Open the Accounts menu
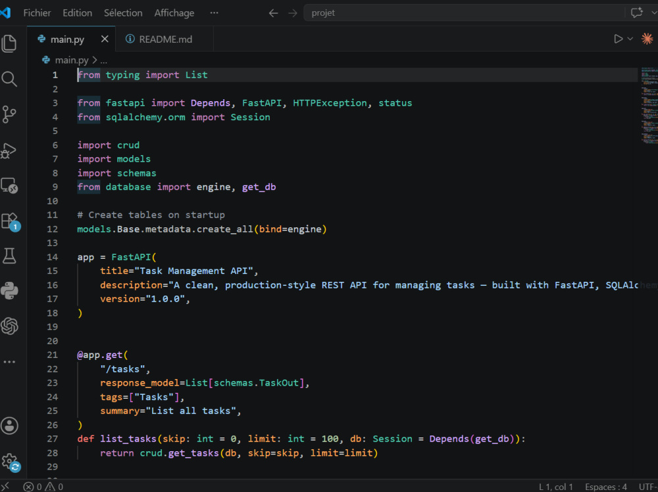Image resolution: width=658 pixels, height=492 pixels. [x=9, y=426]
